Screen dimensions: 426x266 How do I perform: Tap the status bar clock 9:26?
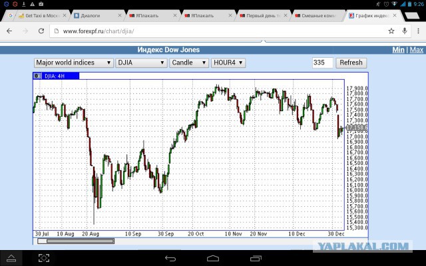click(x=419, y=4)
